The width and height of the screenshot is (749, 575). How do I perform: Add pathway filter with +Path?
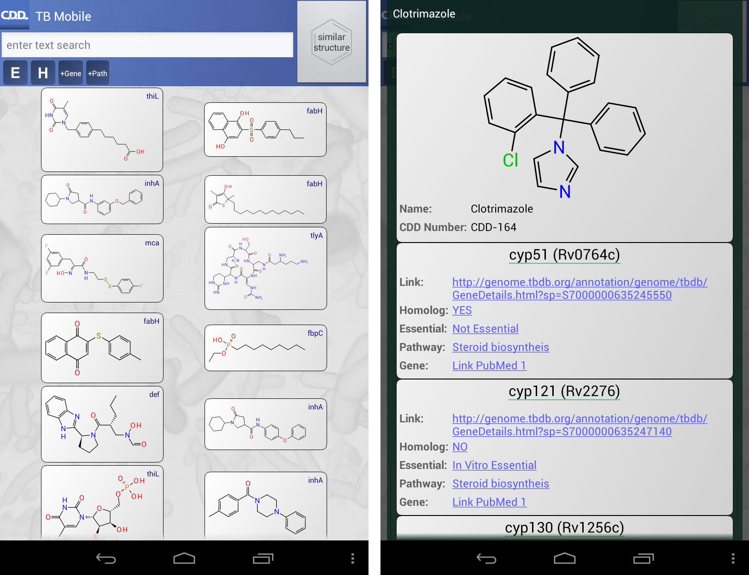tap(98, 73)
